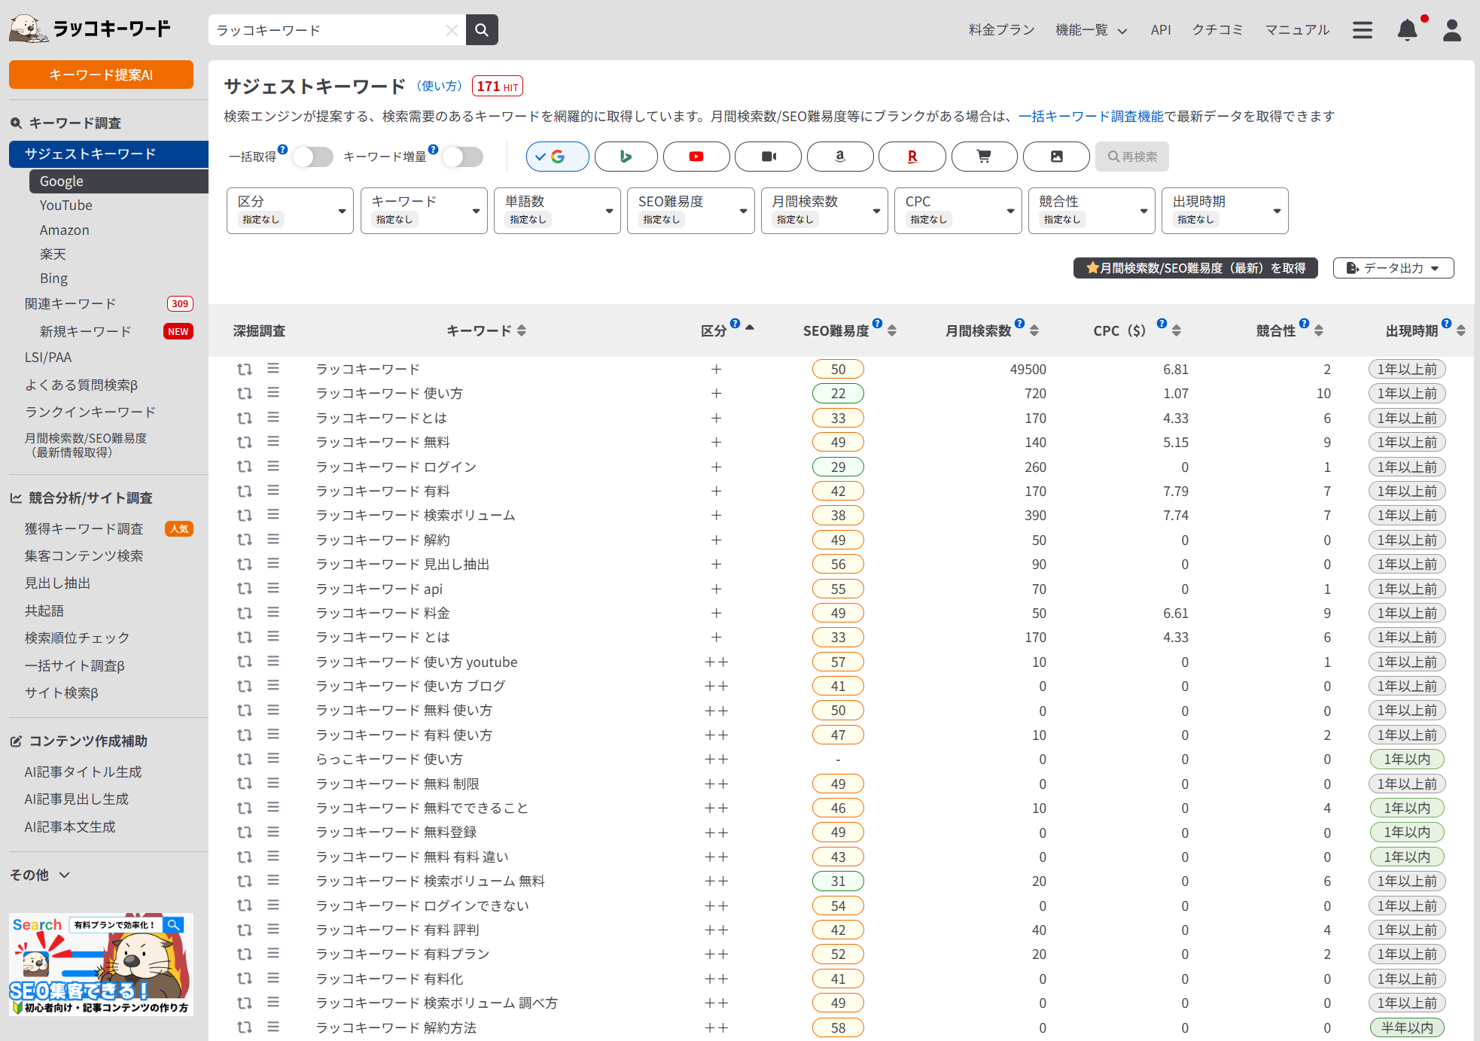Click the magnifier search button
Screen dimensions: 1480x1041
pos(482,30)
